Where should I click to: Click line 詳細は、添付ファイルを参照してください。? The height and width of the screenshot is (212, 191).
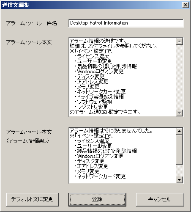tap(113, 46)
